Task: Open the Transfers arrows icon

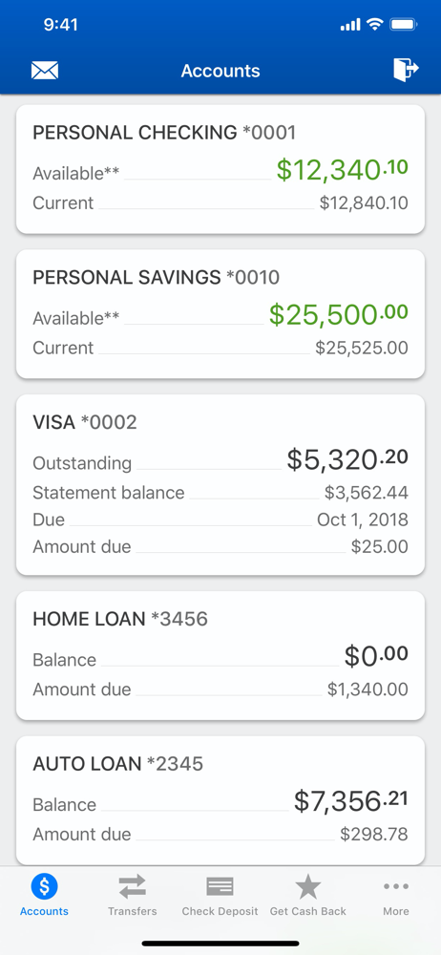Action: click(132, 886)
